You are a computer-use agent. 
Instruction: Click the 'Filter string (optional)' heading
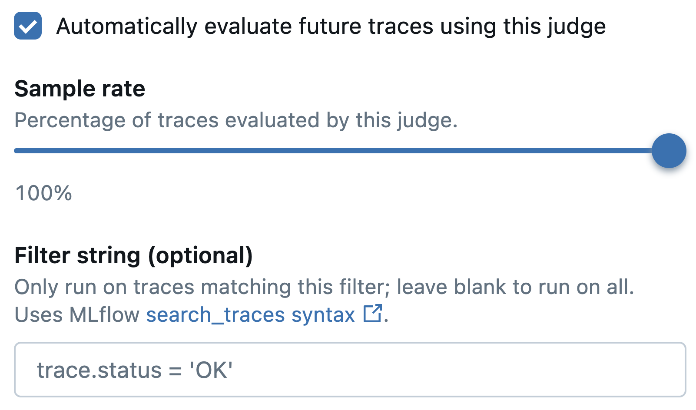click(134, 256)
